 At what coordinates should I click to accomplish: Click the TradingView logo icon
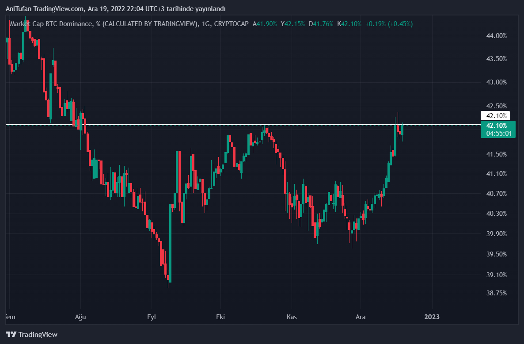(11, 335)
